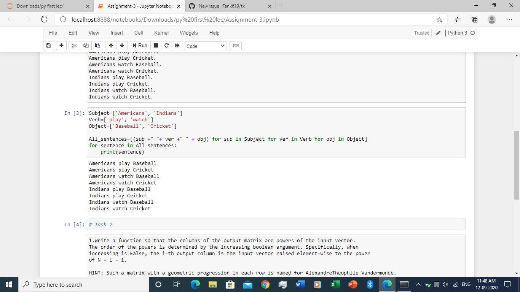Viewport: 520px width, 292px height.
Task: Cut selected cells with scissors icon
Action: tap(74, 46)
